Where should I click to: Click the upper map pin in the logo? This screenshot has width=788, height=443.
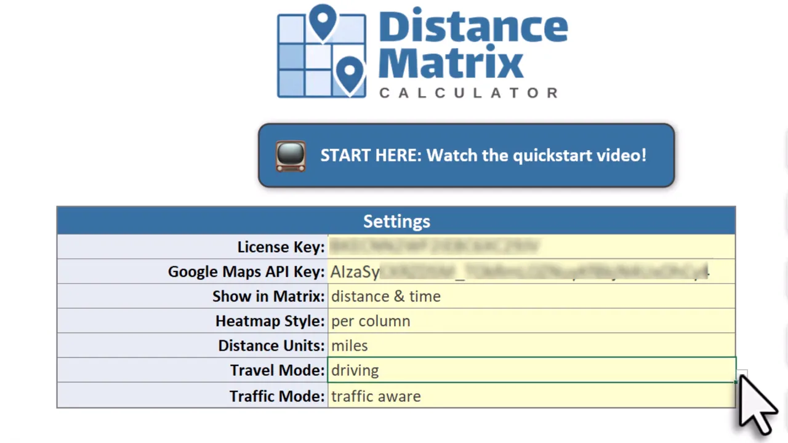point(323,21)
